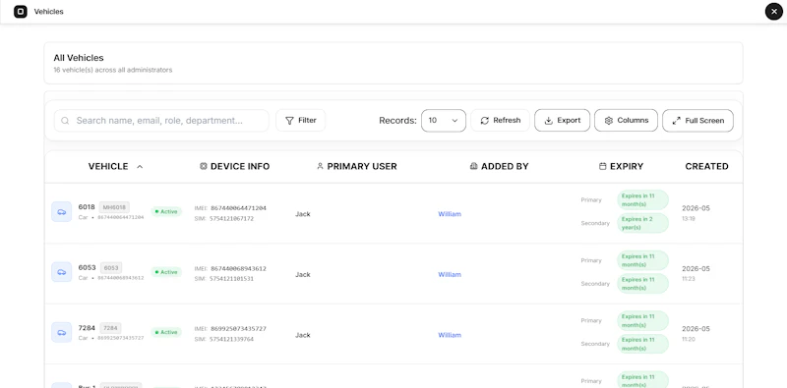
Task: Open William link in the 7284 row
Action: pyautogui.click(x=450, y=335)
